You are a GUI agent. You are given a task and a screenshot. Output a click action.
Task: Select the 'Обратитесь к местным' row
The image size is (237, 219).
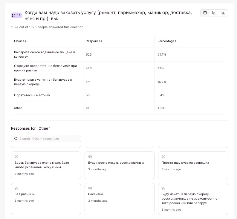coord(32,95)
